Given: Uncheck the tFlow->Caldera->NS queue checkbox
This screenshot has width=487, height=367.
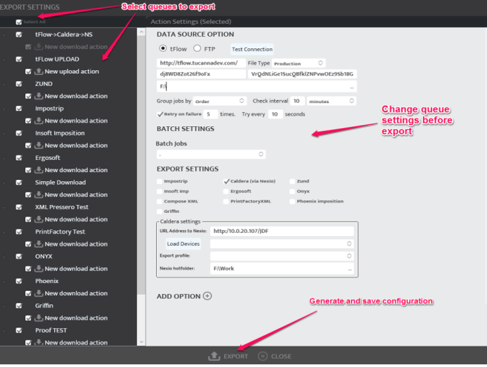Looking at the screenshot, I should (19, 34).
